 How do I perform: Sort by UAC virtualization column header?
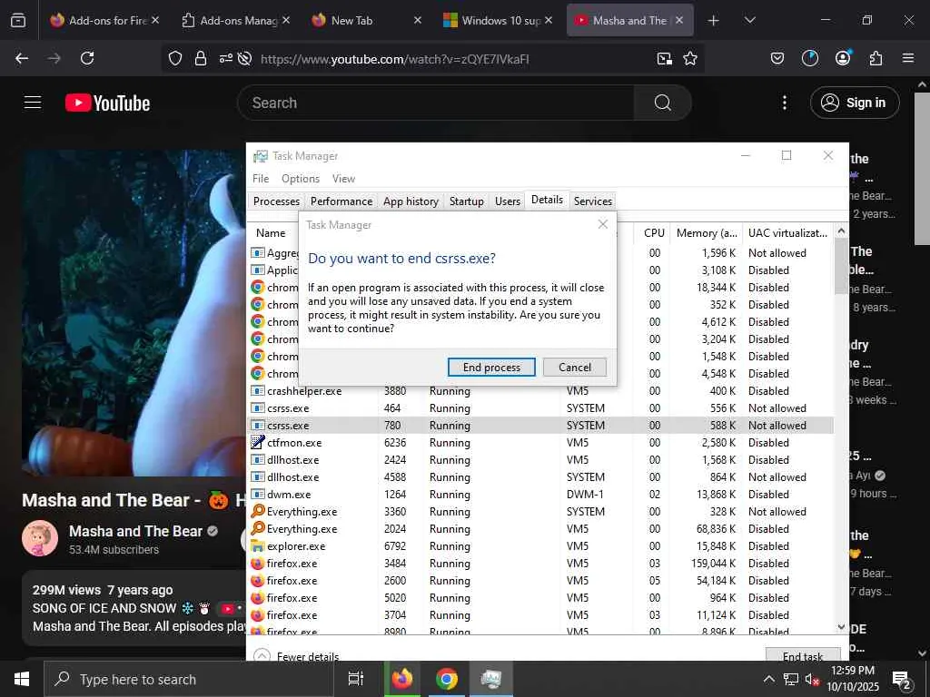(x=787, y=233)
